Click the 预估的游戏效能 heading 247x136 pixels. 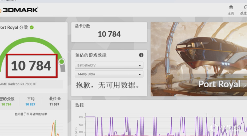[x=91, y=55]
